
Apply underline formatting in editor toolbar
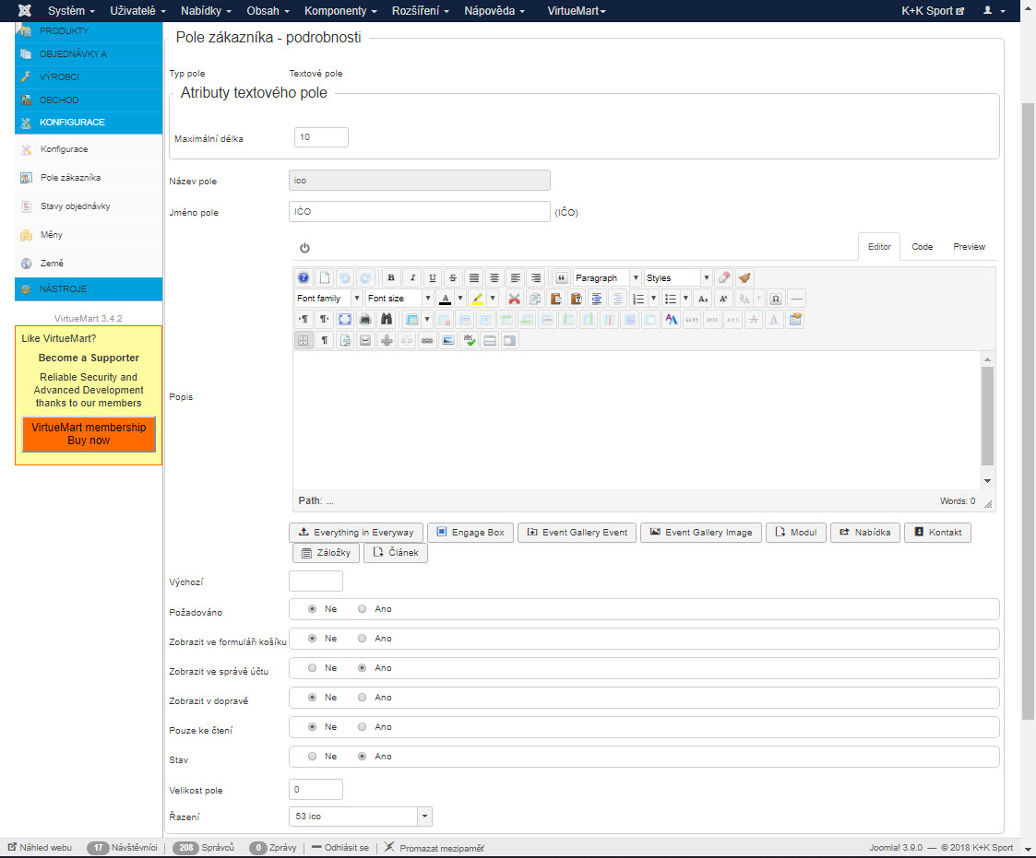click(x=432, y=277)
